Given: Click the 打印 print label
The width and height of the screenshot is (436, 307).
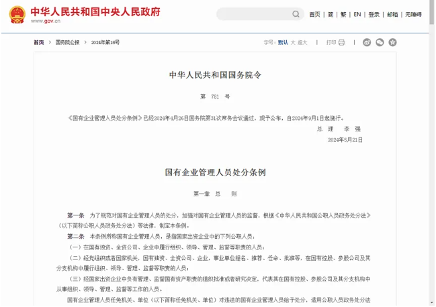Looking at the screenshot, I should coord(331,42).
